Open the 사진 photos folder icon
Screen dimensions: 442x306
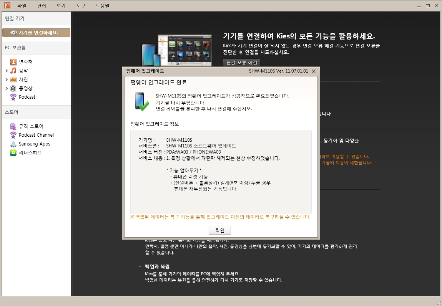point(13,79)
